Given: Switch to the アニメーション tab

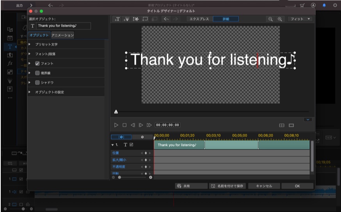Looking at the screenshot, I should 63,35.
